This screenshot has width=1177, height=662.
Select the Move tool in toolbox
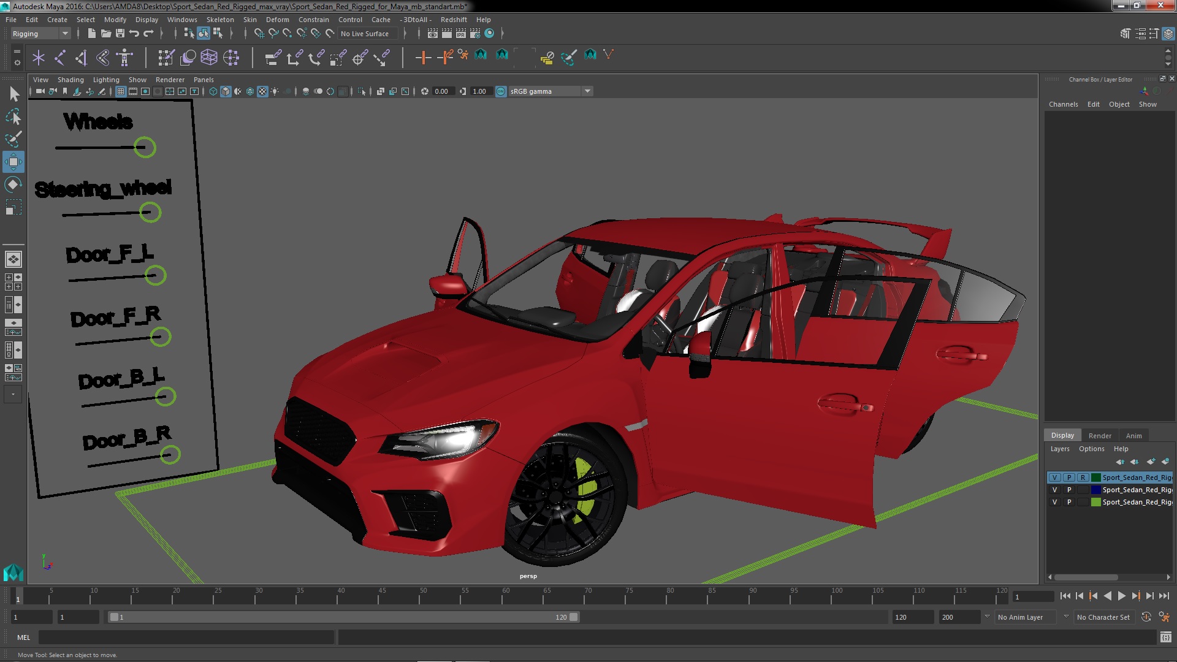tap(13, 162)
